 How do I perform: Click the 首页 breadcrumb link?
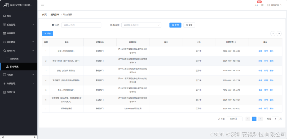44,15
